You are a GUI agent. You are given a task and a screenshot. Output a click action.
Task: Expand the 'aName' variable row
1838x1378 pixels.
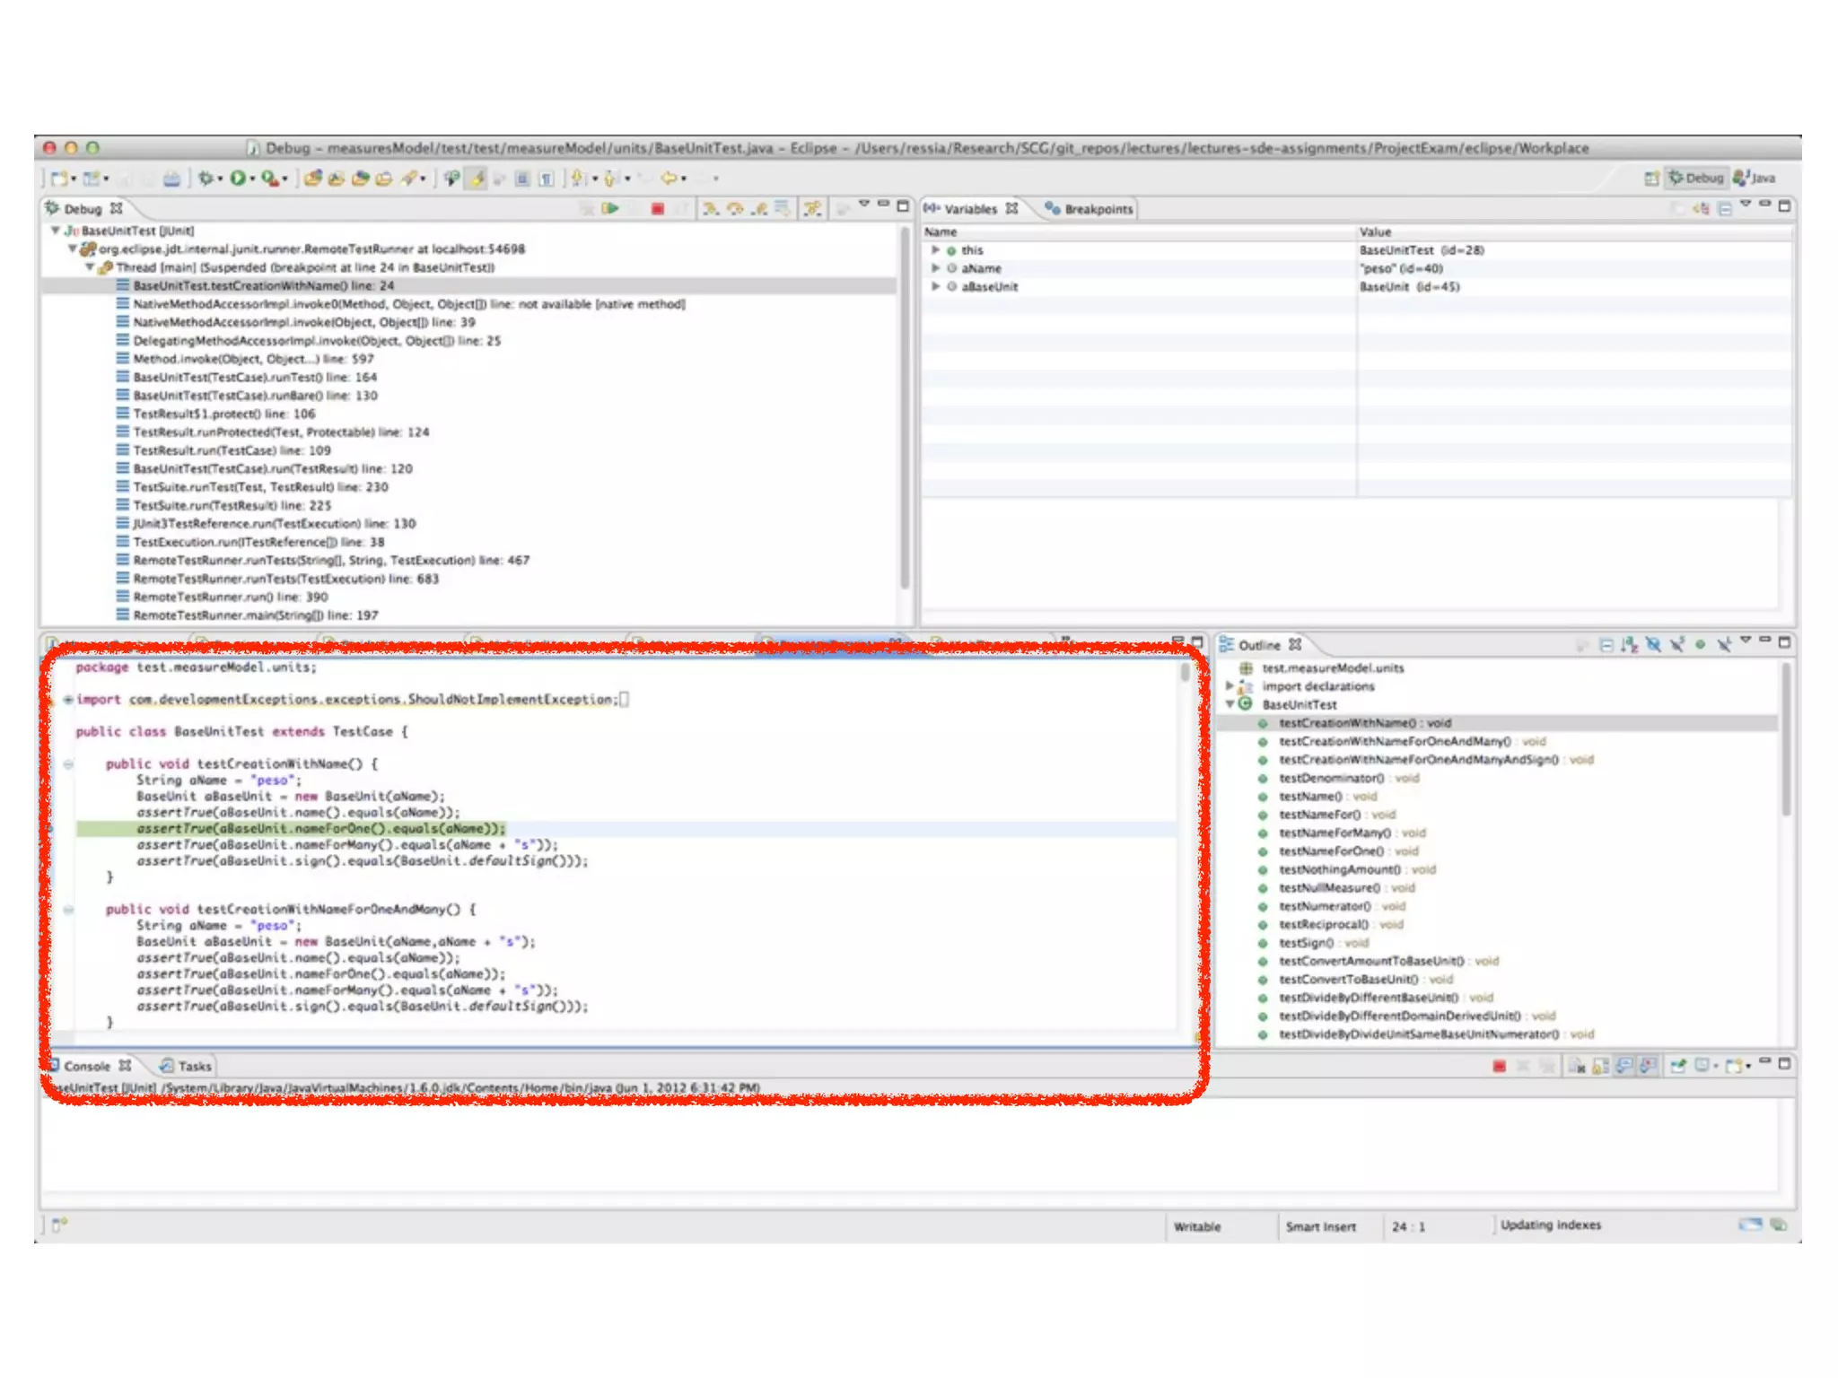coord(935,268)
